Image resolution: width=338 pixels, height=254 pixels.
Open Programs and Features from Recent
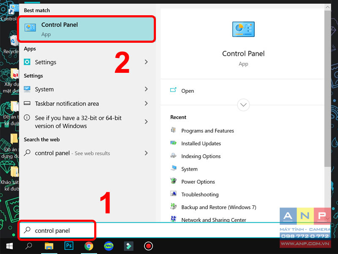point(207,131)
